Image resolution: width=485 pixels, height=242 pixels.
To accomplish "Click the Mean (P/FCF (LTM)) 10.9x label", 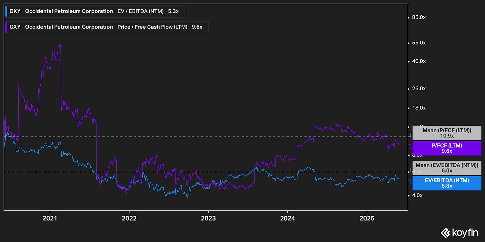I will [x=447, y=133].
